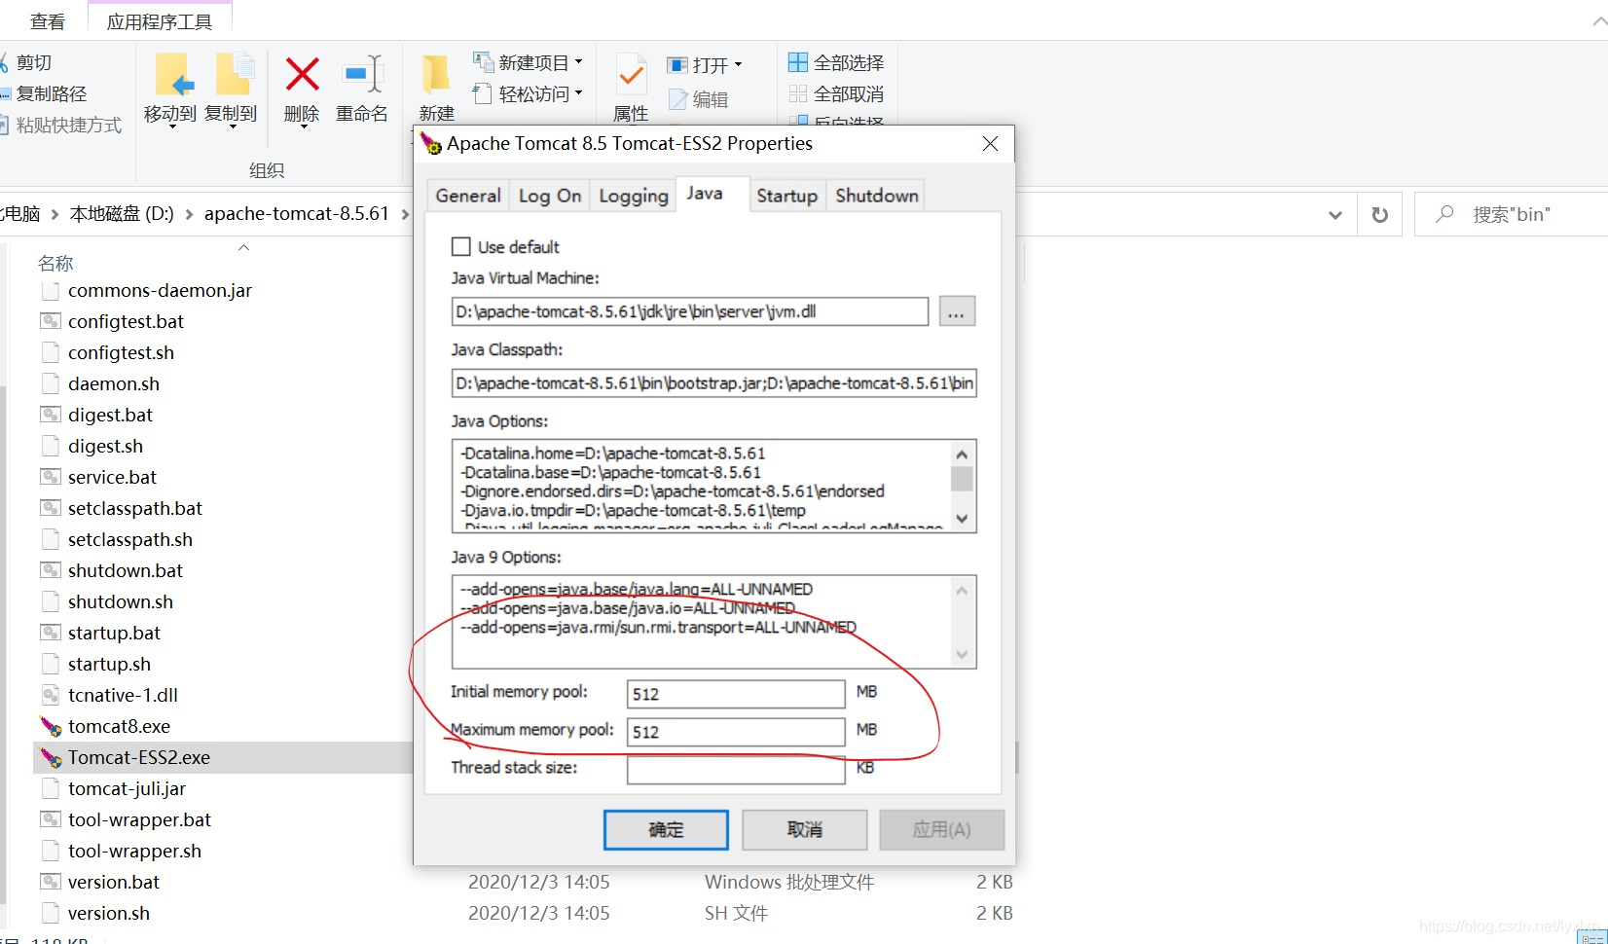Click the 搜索"bin" search box

[x=1511, y=214]
